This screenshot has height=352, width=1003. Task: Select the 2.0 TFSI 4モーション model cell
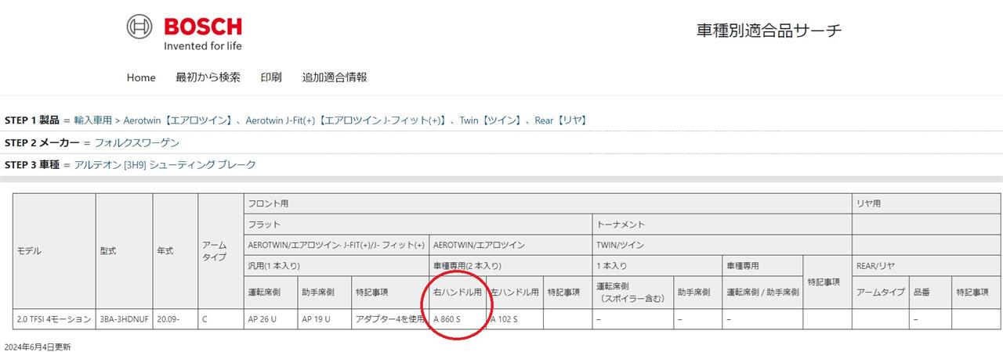[54, 319]
